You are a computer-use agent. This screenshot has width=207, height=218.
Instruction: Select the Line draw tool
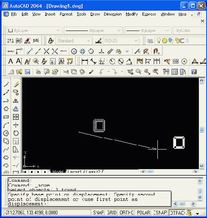click(x=6, y=84)
